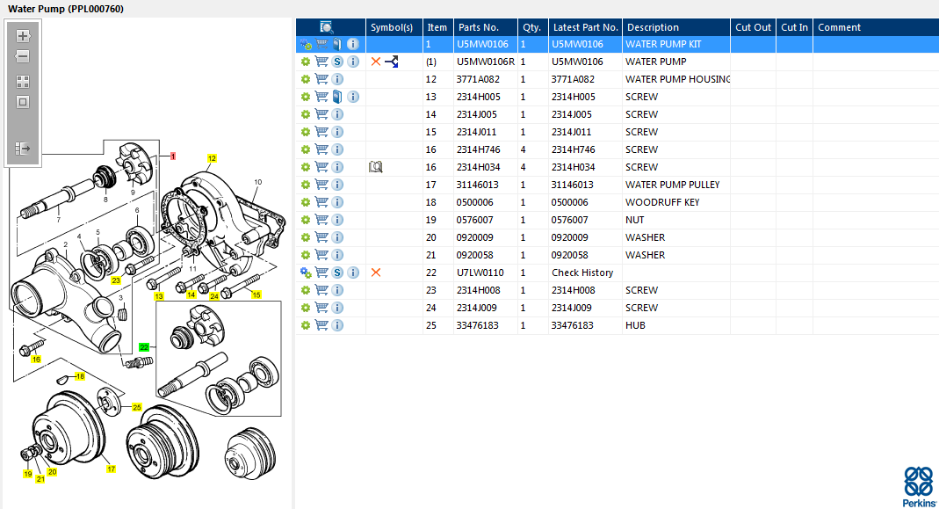Zoom out the diagram with the minus tool
Screen dimensions: 939x509
[x=23, y=56]
